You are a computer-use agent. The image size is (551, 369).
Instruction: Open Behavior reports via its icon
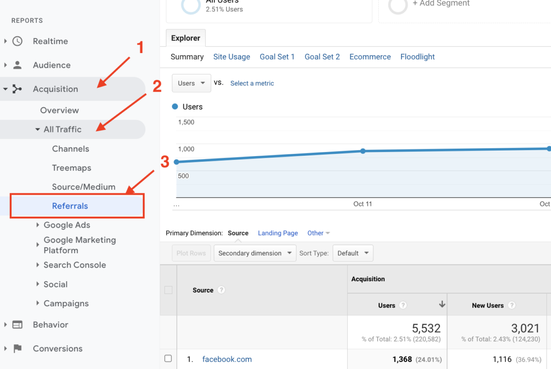point(18,324)
